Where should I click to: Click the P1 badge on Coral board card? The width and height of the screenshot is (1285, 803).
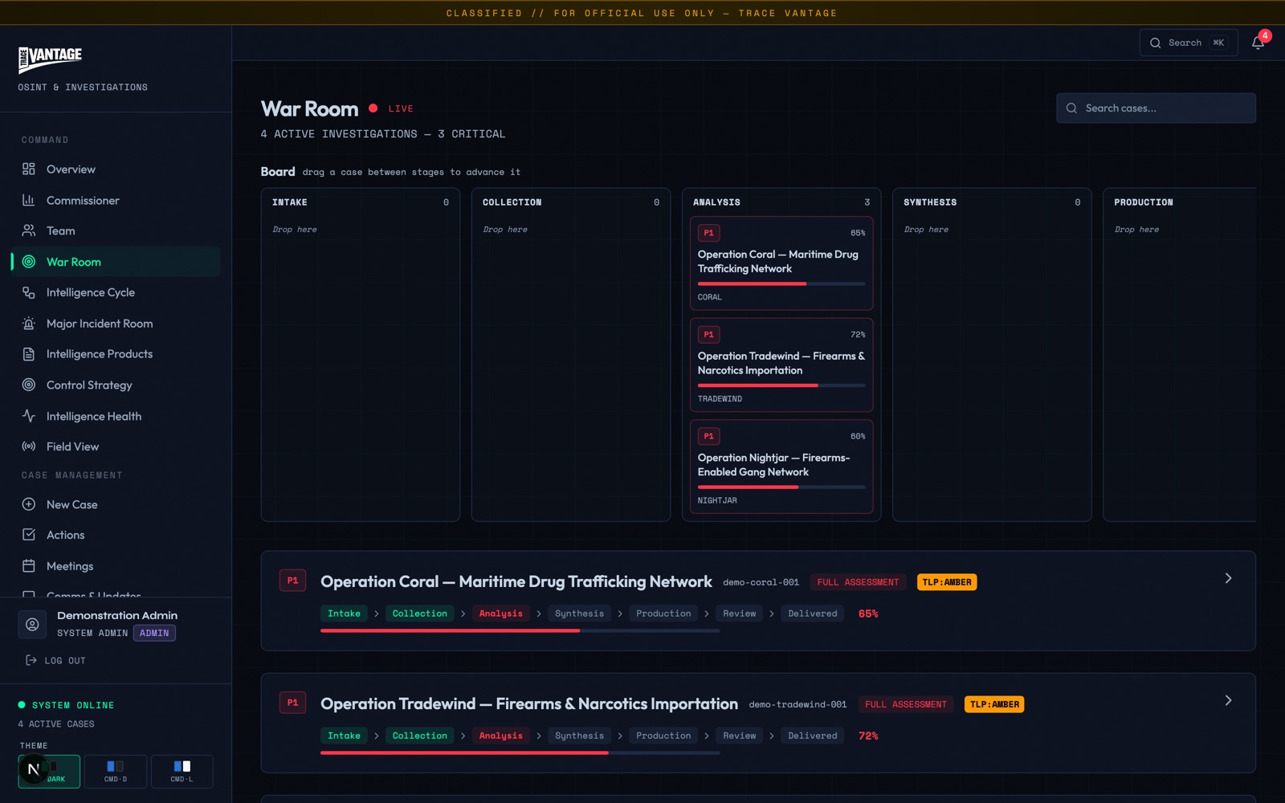tap(708, 233)
